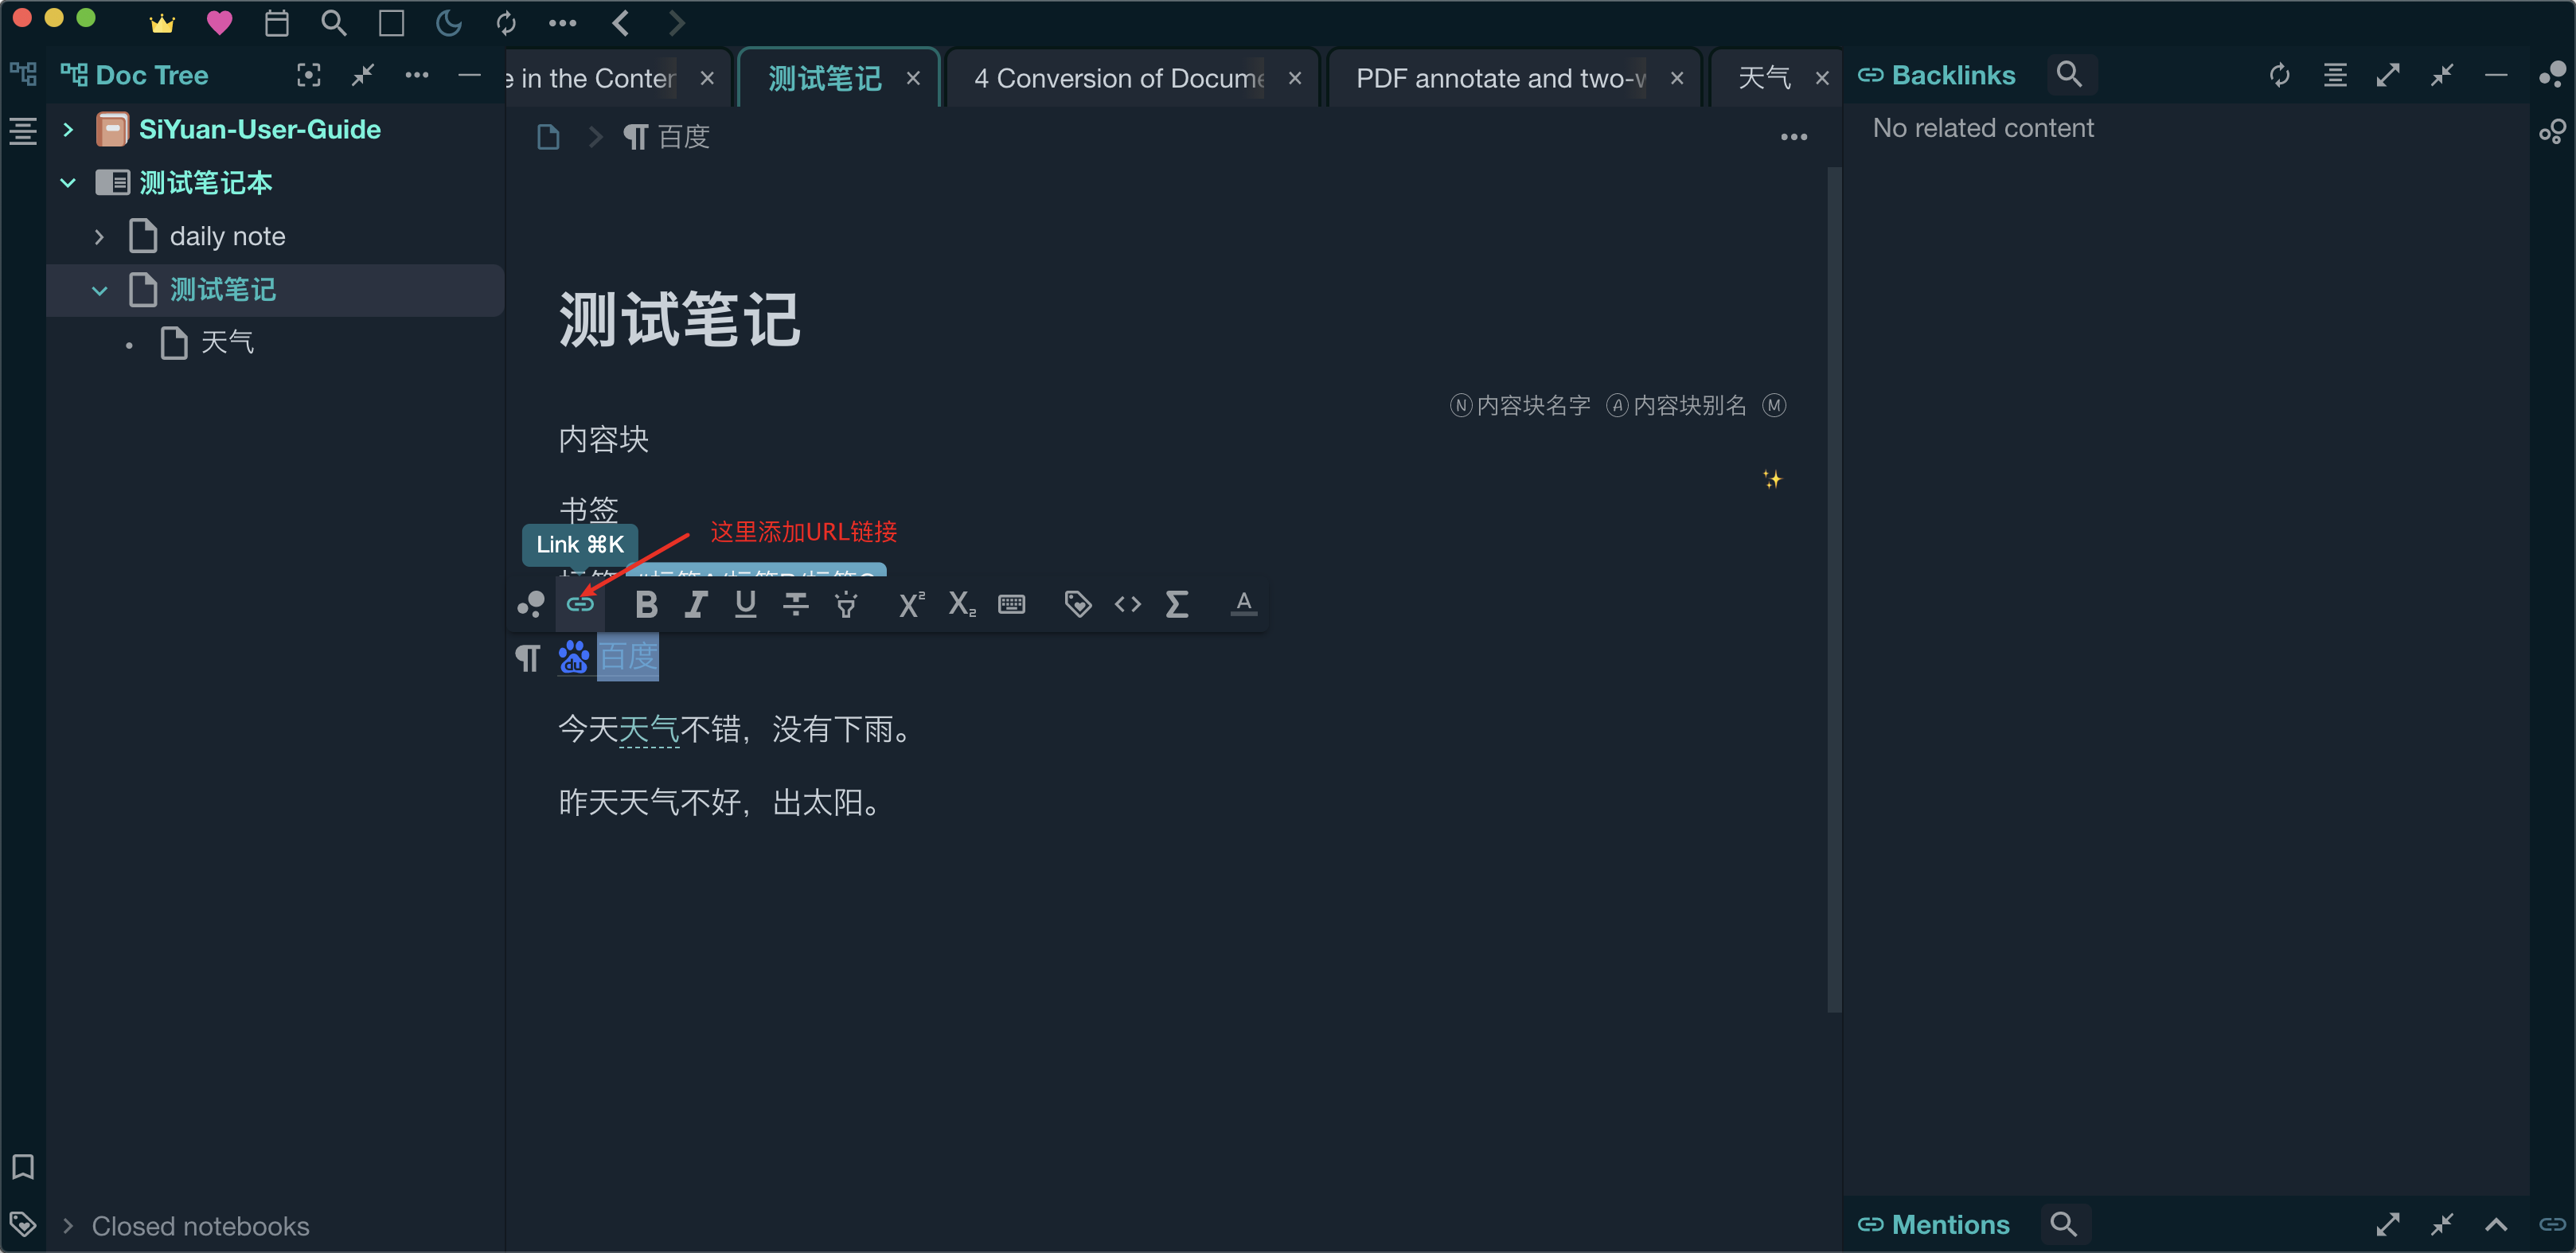Image resolution: width=2576 pixels, height=1253 pixels.
Task: Apply block ref from floating toolbar
Action: (531, 604)
